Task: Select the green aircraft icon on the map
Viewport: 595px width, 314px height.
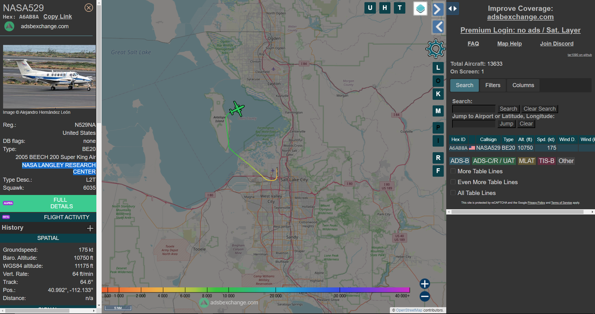Action: pos(237,109)
